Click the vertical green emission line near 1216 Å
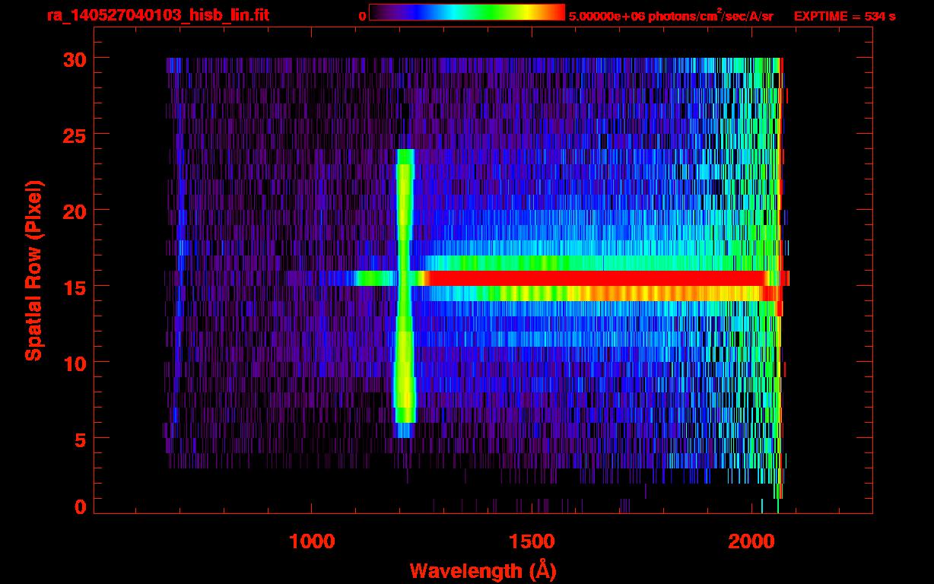The width and height of the screenshot is (934, 584). pos(405,293)
